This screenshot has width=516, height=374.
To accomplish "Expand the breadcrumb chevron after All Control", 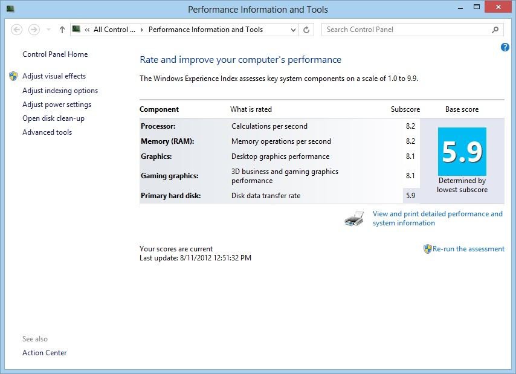I will coord(142,30).
